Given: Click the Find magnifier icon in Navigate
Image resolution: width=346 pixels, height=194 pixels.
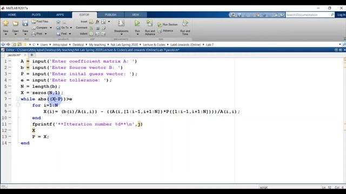Looking at the screenshot, I should pos(58,34).
